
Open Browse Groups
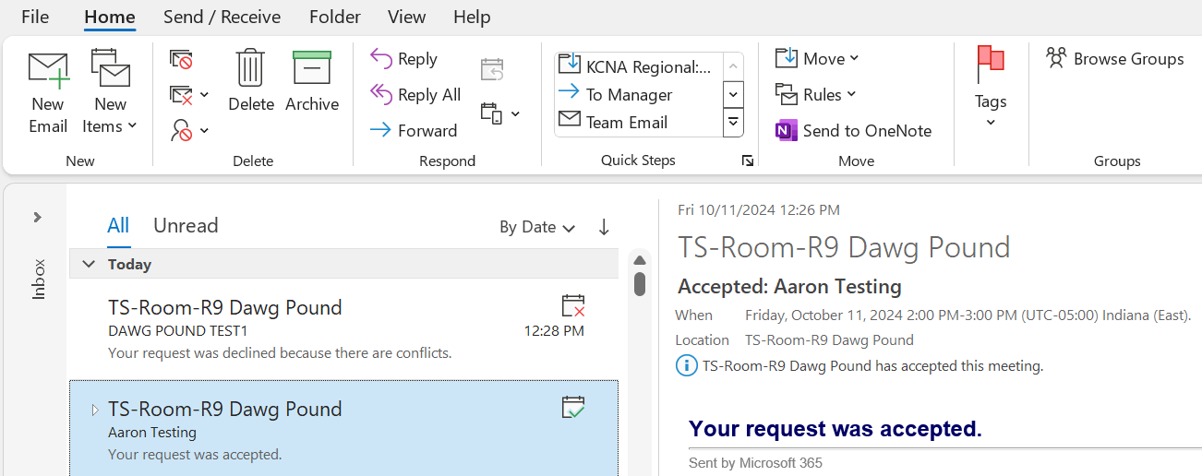click(x=1114, y=59)
